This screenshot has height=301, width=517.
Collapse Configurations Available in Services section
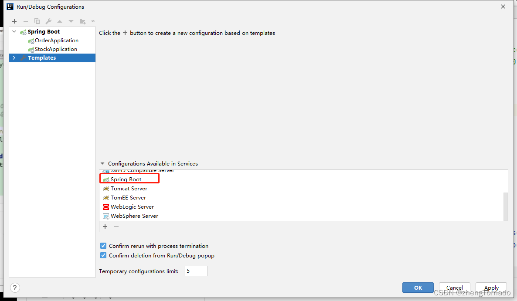(102, 164)
